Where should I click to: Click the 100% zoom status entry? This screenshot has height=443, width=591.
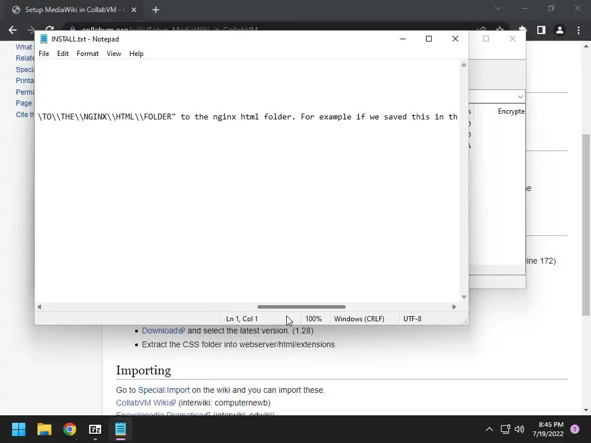(313, 318)
